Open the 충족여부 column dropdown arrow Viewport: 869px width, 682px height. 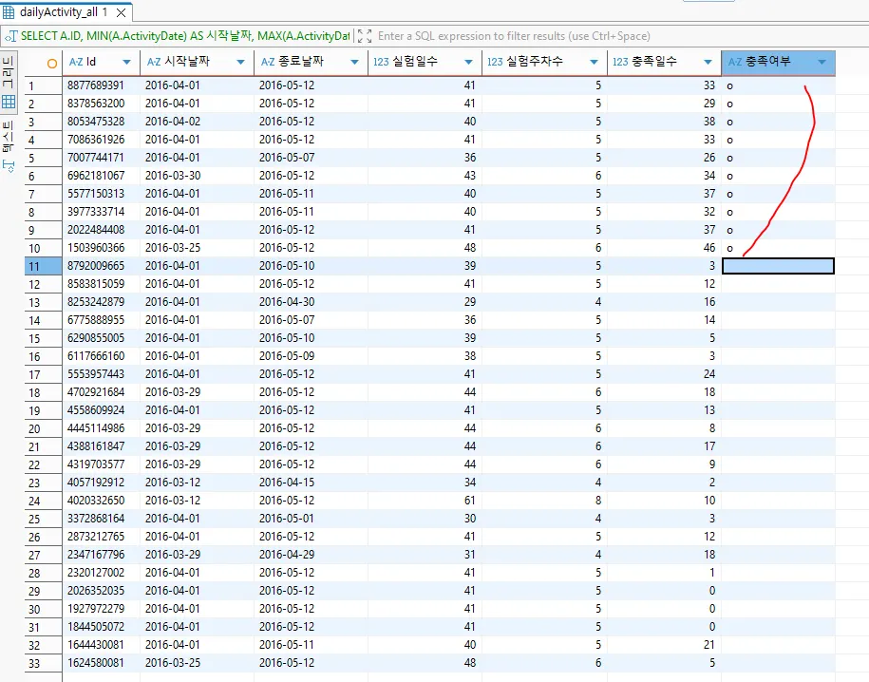point(822,63)
